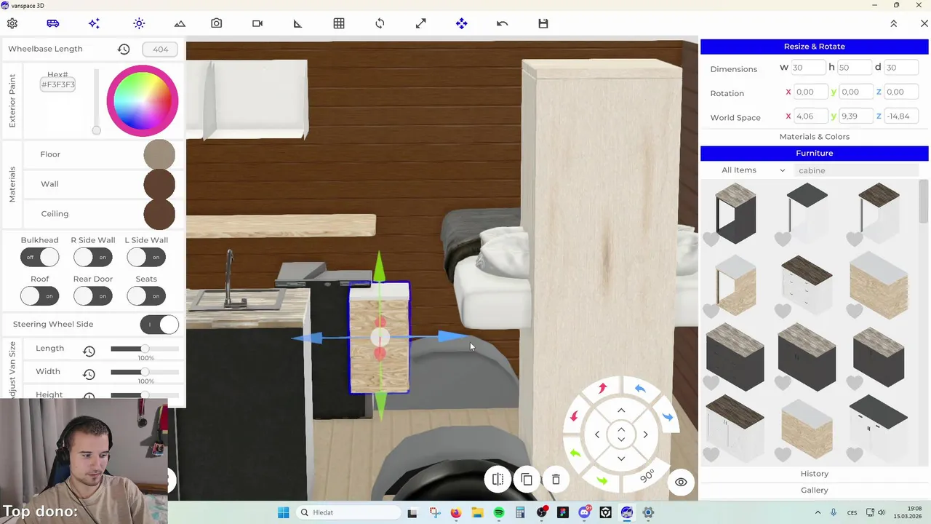Viewport: 931px width, 524px height.
Task: Click the Dimensions width field
Action: click(x=807, y=68)
